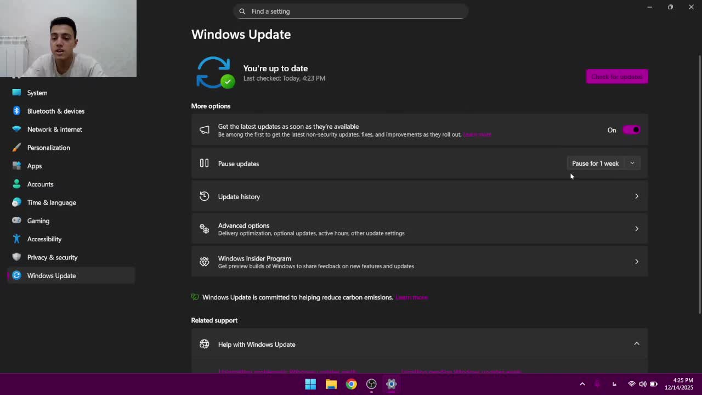The width and height of the screenshot is (702, 395).
Task: Open the taskbar clock and date
Action: pos(679,384)
